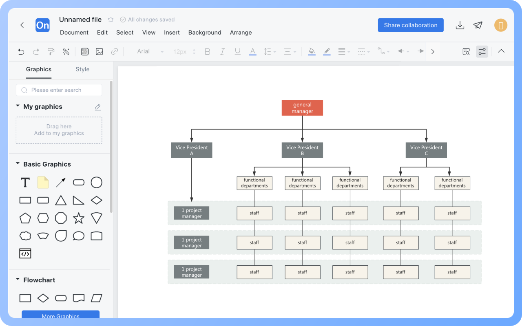
Task: Collapse the Flowchart section
Action: coord(18,280)
